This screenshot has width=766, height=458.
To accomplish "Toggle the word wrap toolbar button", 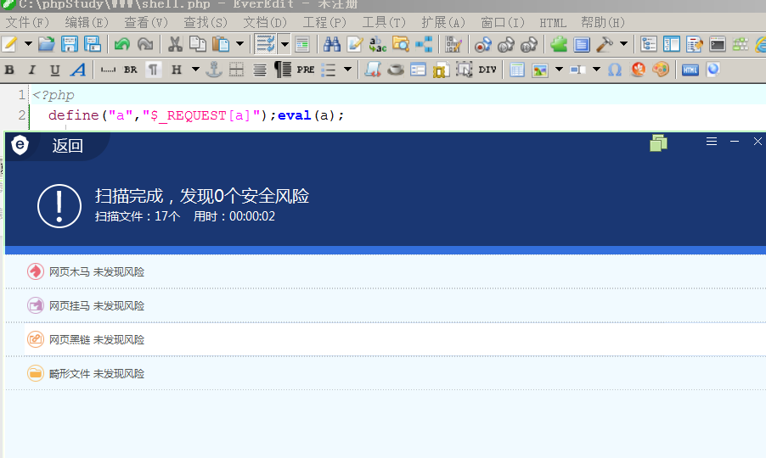I will click(x=265, y=44).
